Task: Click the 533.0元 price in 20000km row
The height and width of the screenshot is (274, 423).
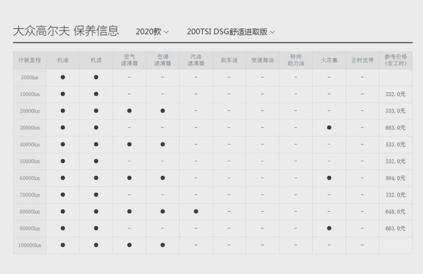Action: click(396, 111)
